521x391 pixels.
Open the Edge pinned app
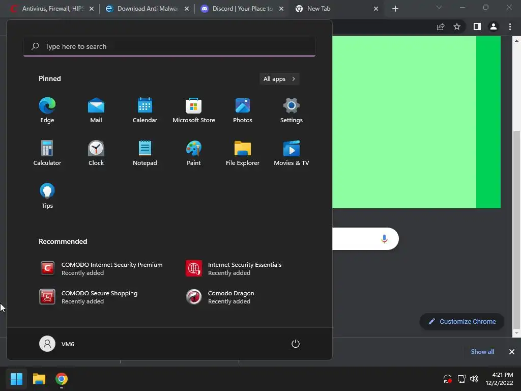(x=47, y=110)
